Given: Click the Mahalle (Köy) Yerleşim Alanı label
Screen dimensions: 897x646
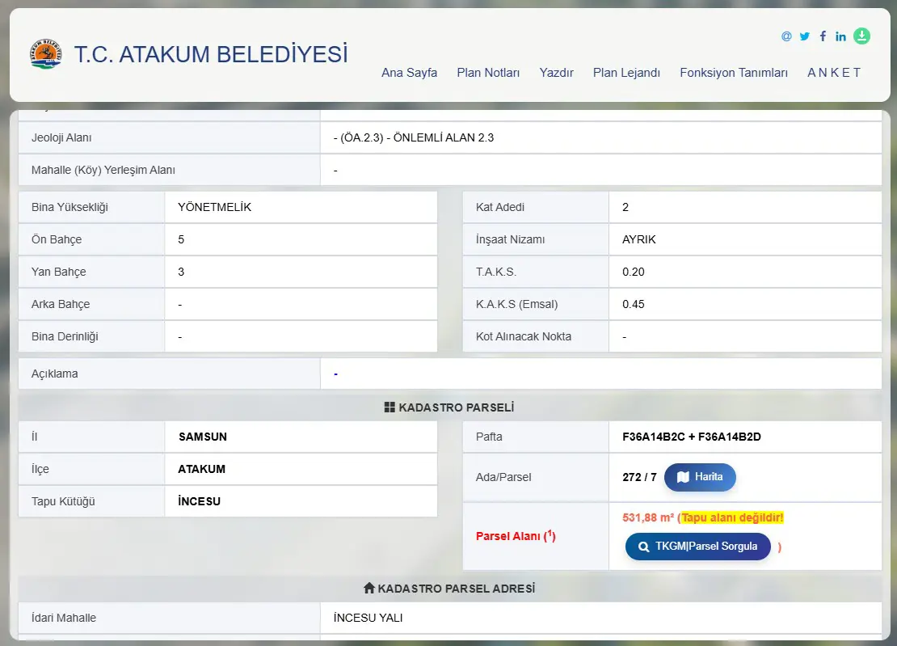Looking at the screenshot, I should point(103,171).
